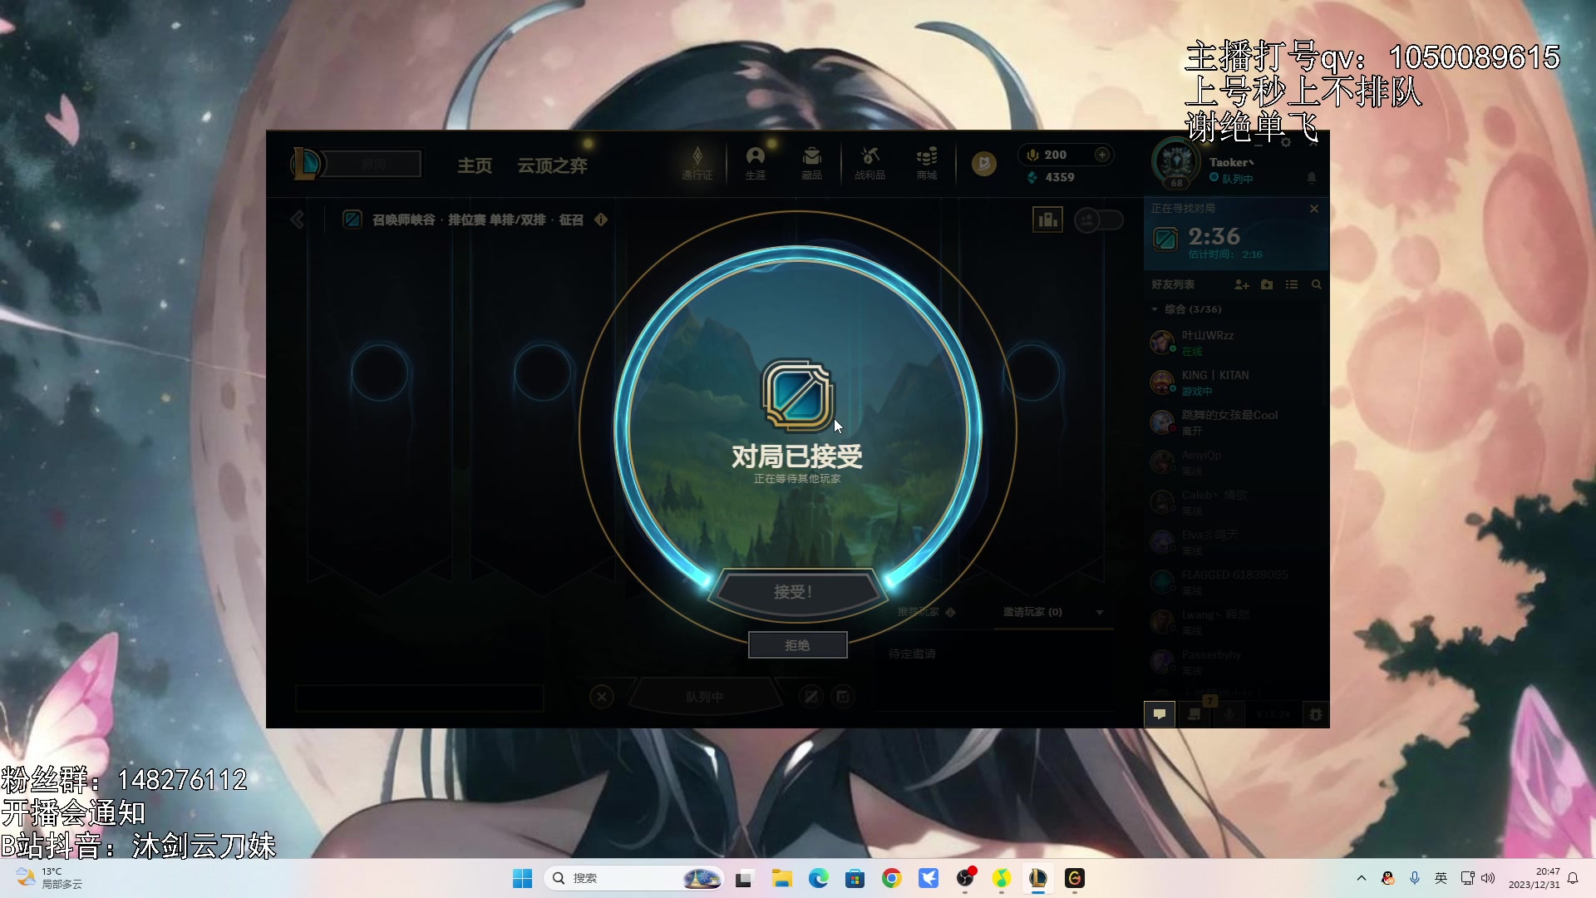Screen dimensions: 1596x898
Task: Open the 战利品 loot icon
Action: tap(869, 163)
